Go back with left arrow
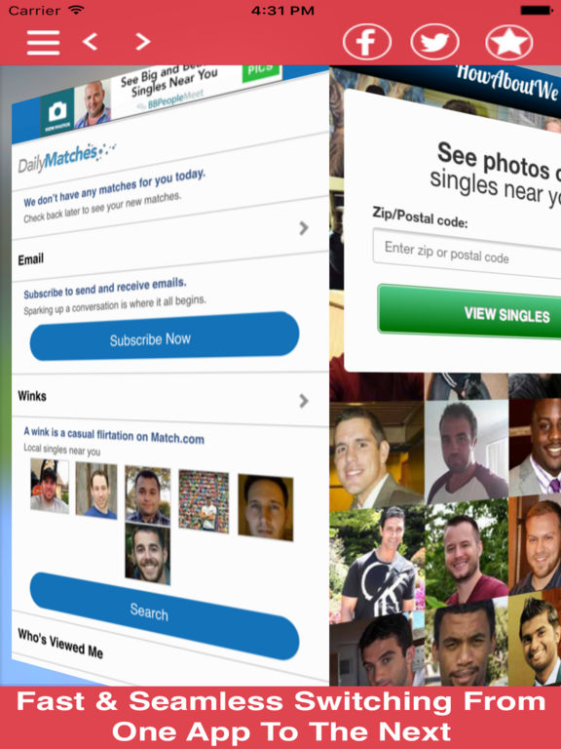Screen dimensions: 561x749 pos(91,42)
